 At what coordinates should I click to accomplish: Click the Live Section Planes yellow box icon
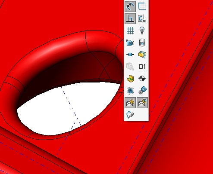coord(142,55)
